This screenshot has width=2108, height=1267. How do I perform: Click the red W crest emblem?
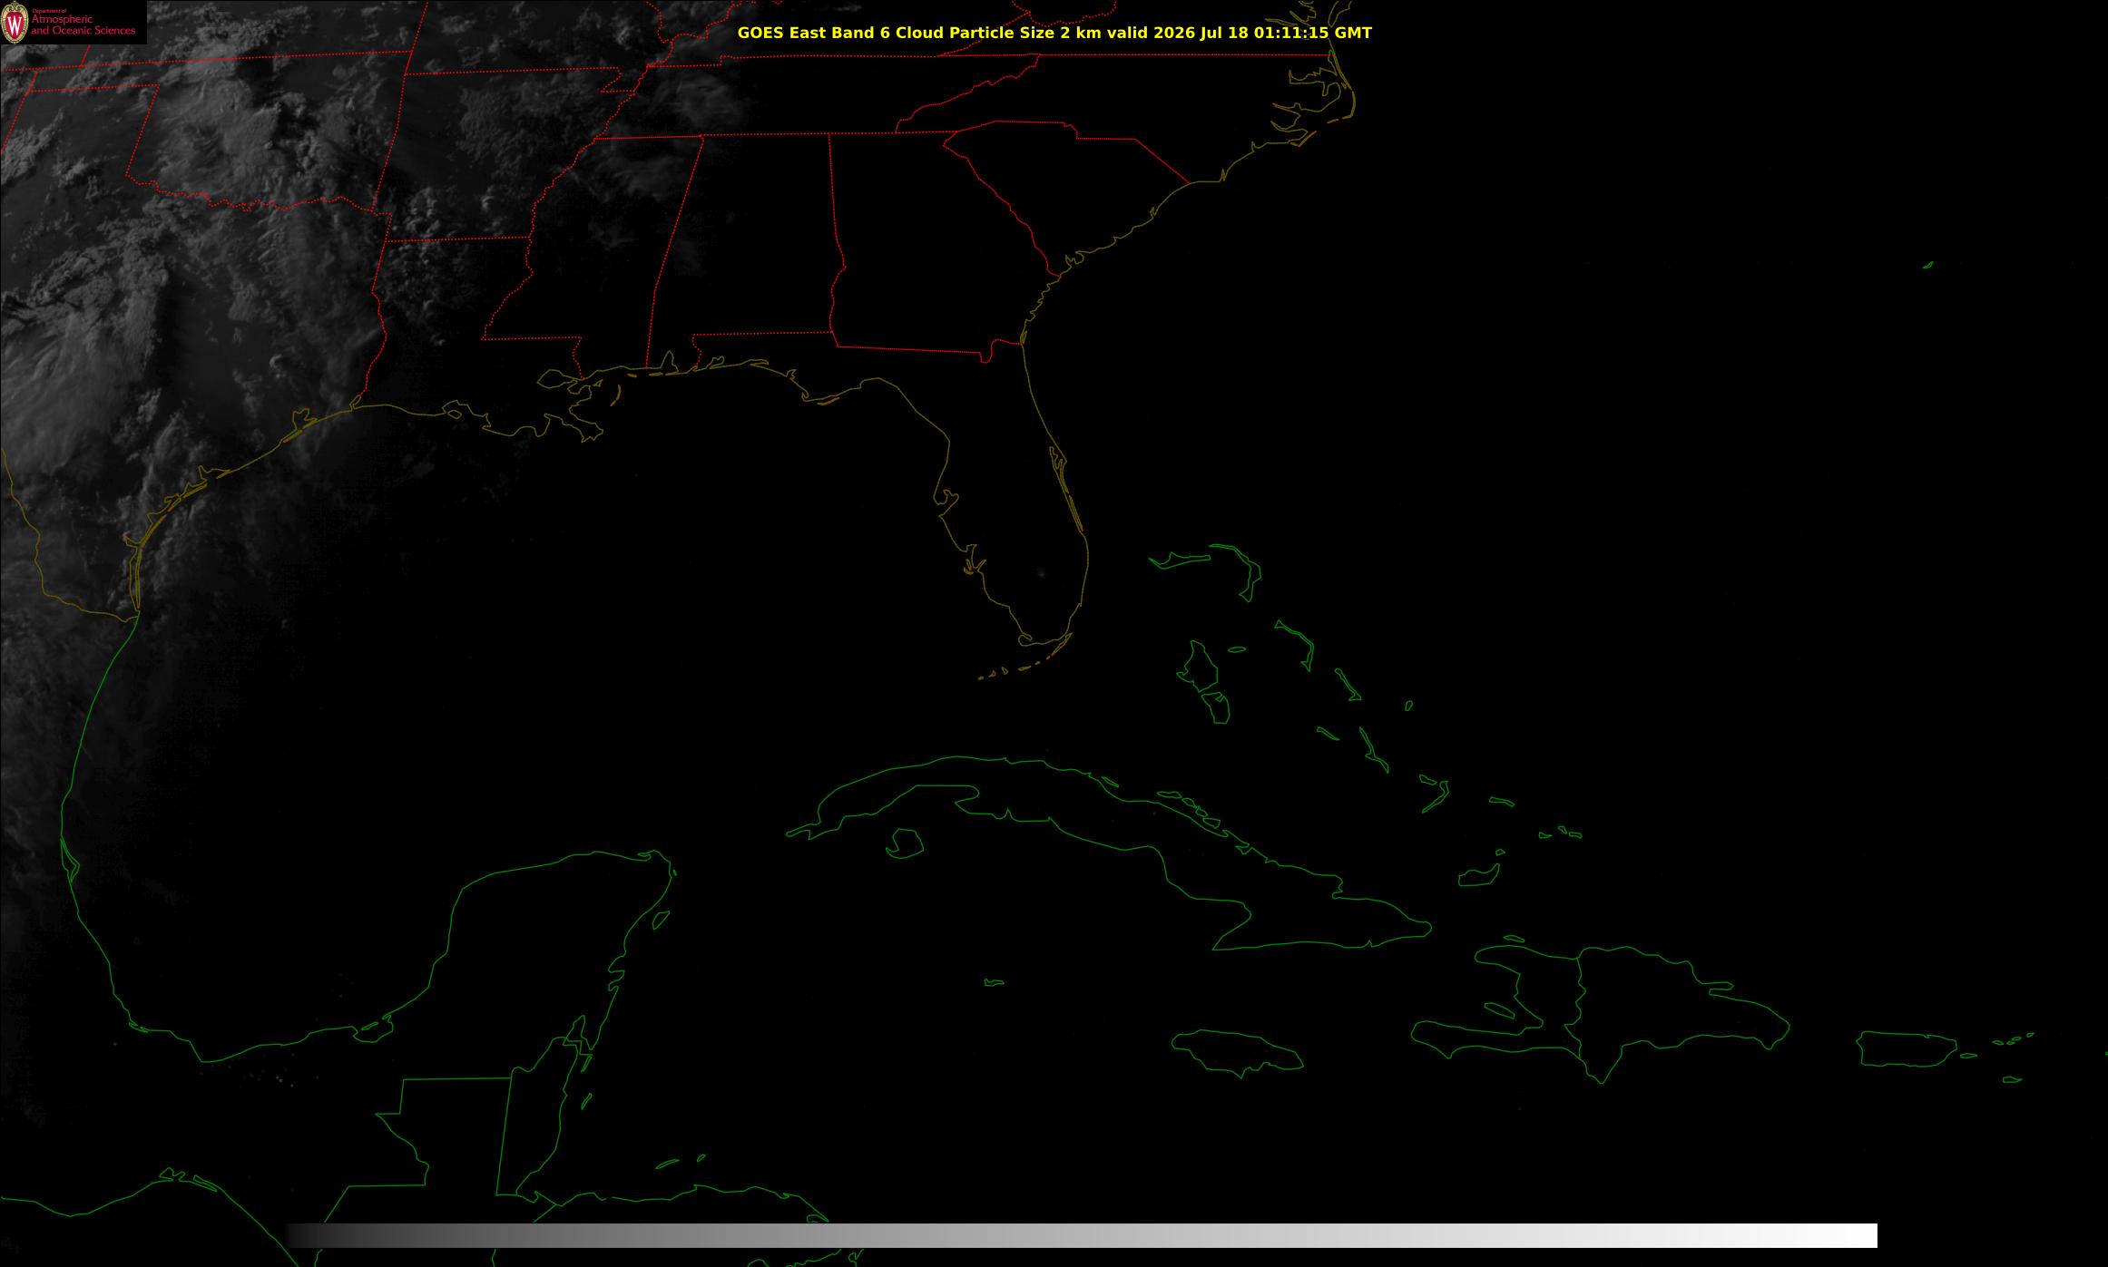pyautogui.click(x=14, y=24)
